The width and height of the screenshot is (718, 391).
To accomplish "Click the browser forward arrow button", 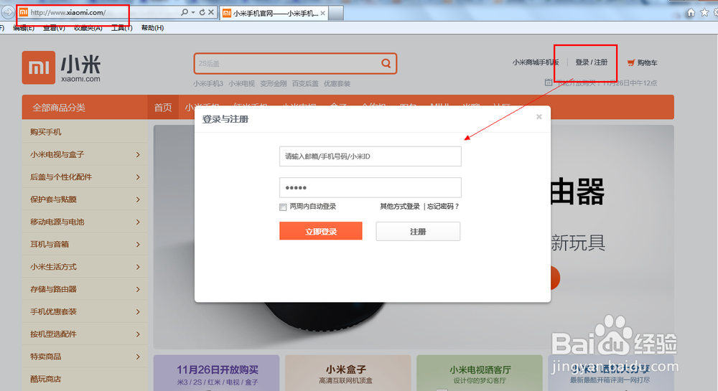I will pos(8,12).
